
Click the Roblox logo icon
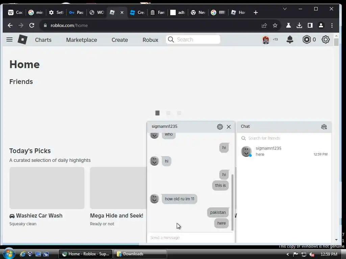click(22, 40)
